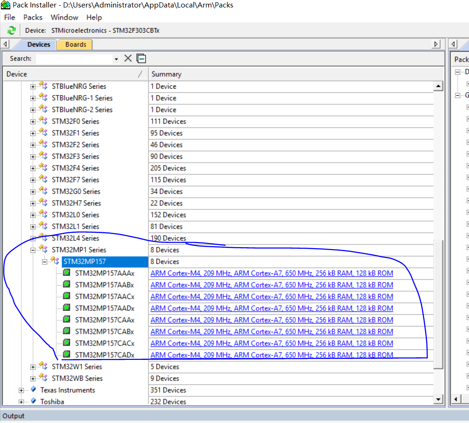This screenshot has width=469, height=423.
Task: Click the green refresh packs icon
Action: tap(11, 30)
